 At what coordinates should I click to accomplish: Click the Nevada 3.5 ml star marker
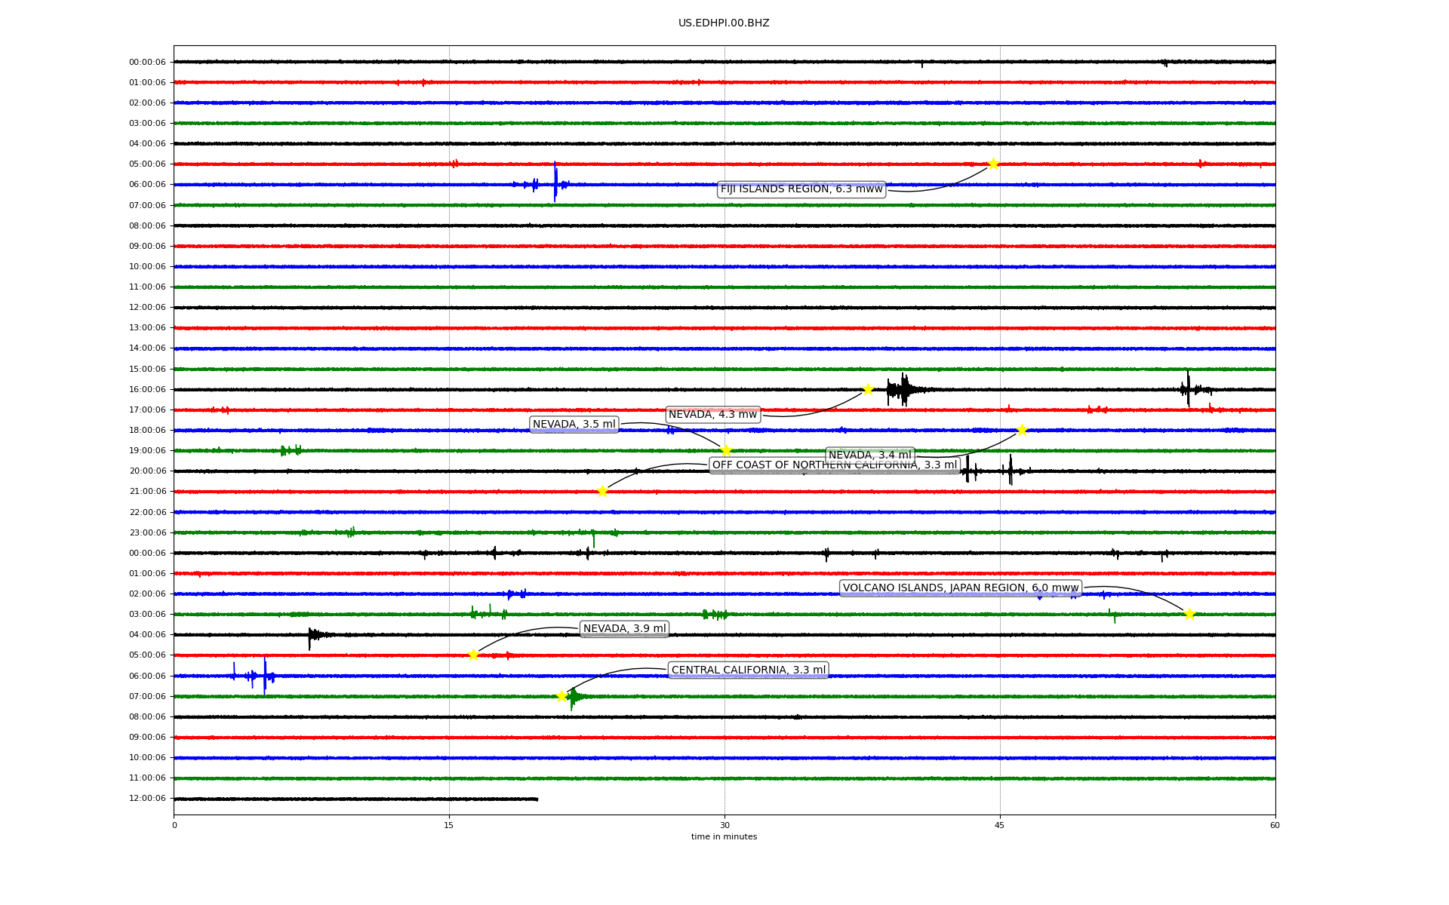coord(726,450)
